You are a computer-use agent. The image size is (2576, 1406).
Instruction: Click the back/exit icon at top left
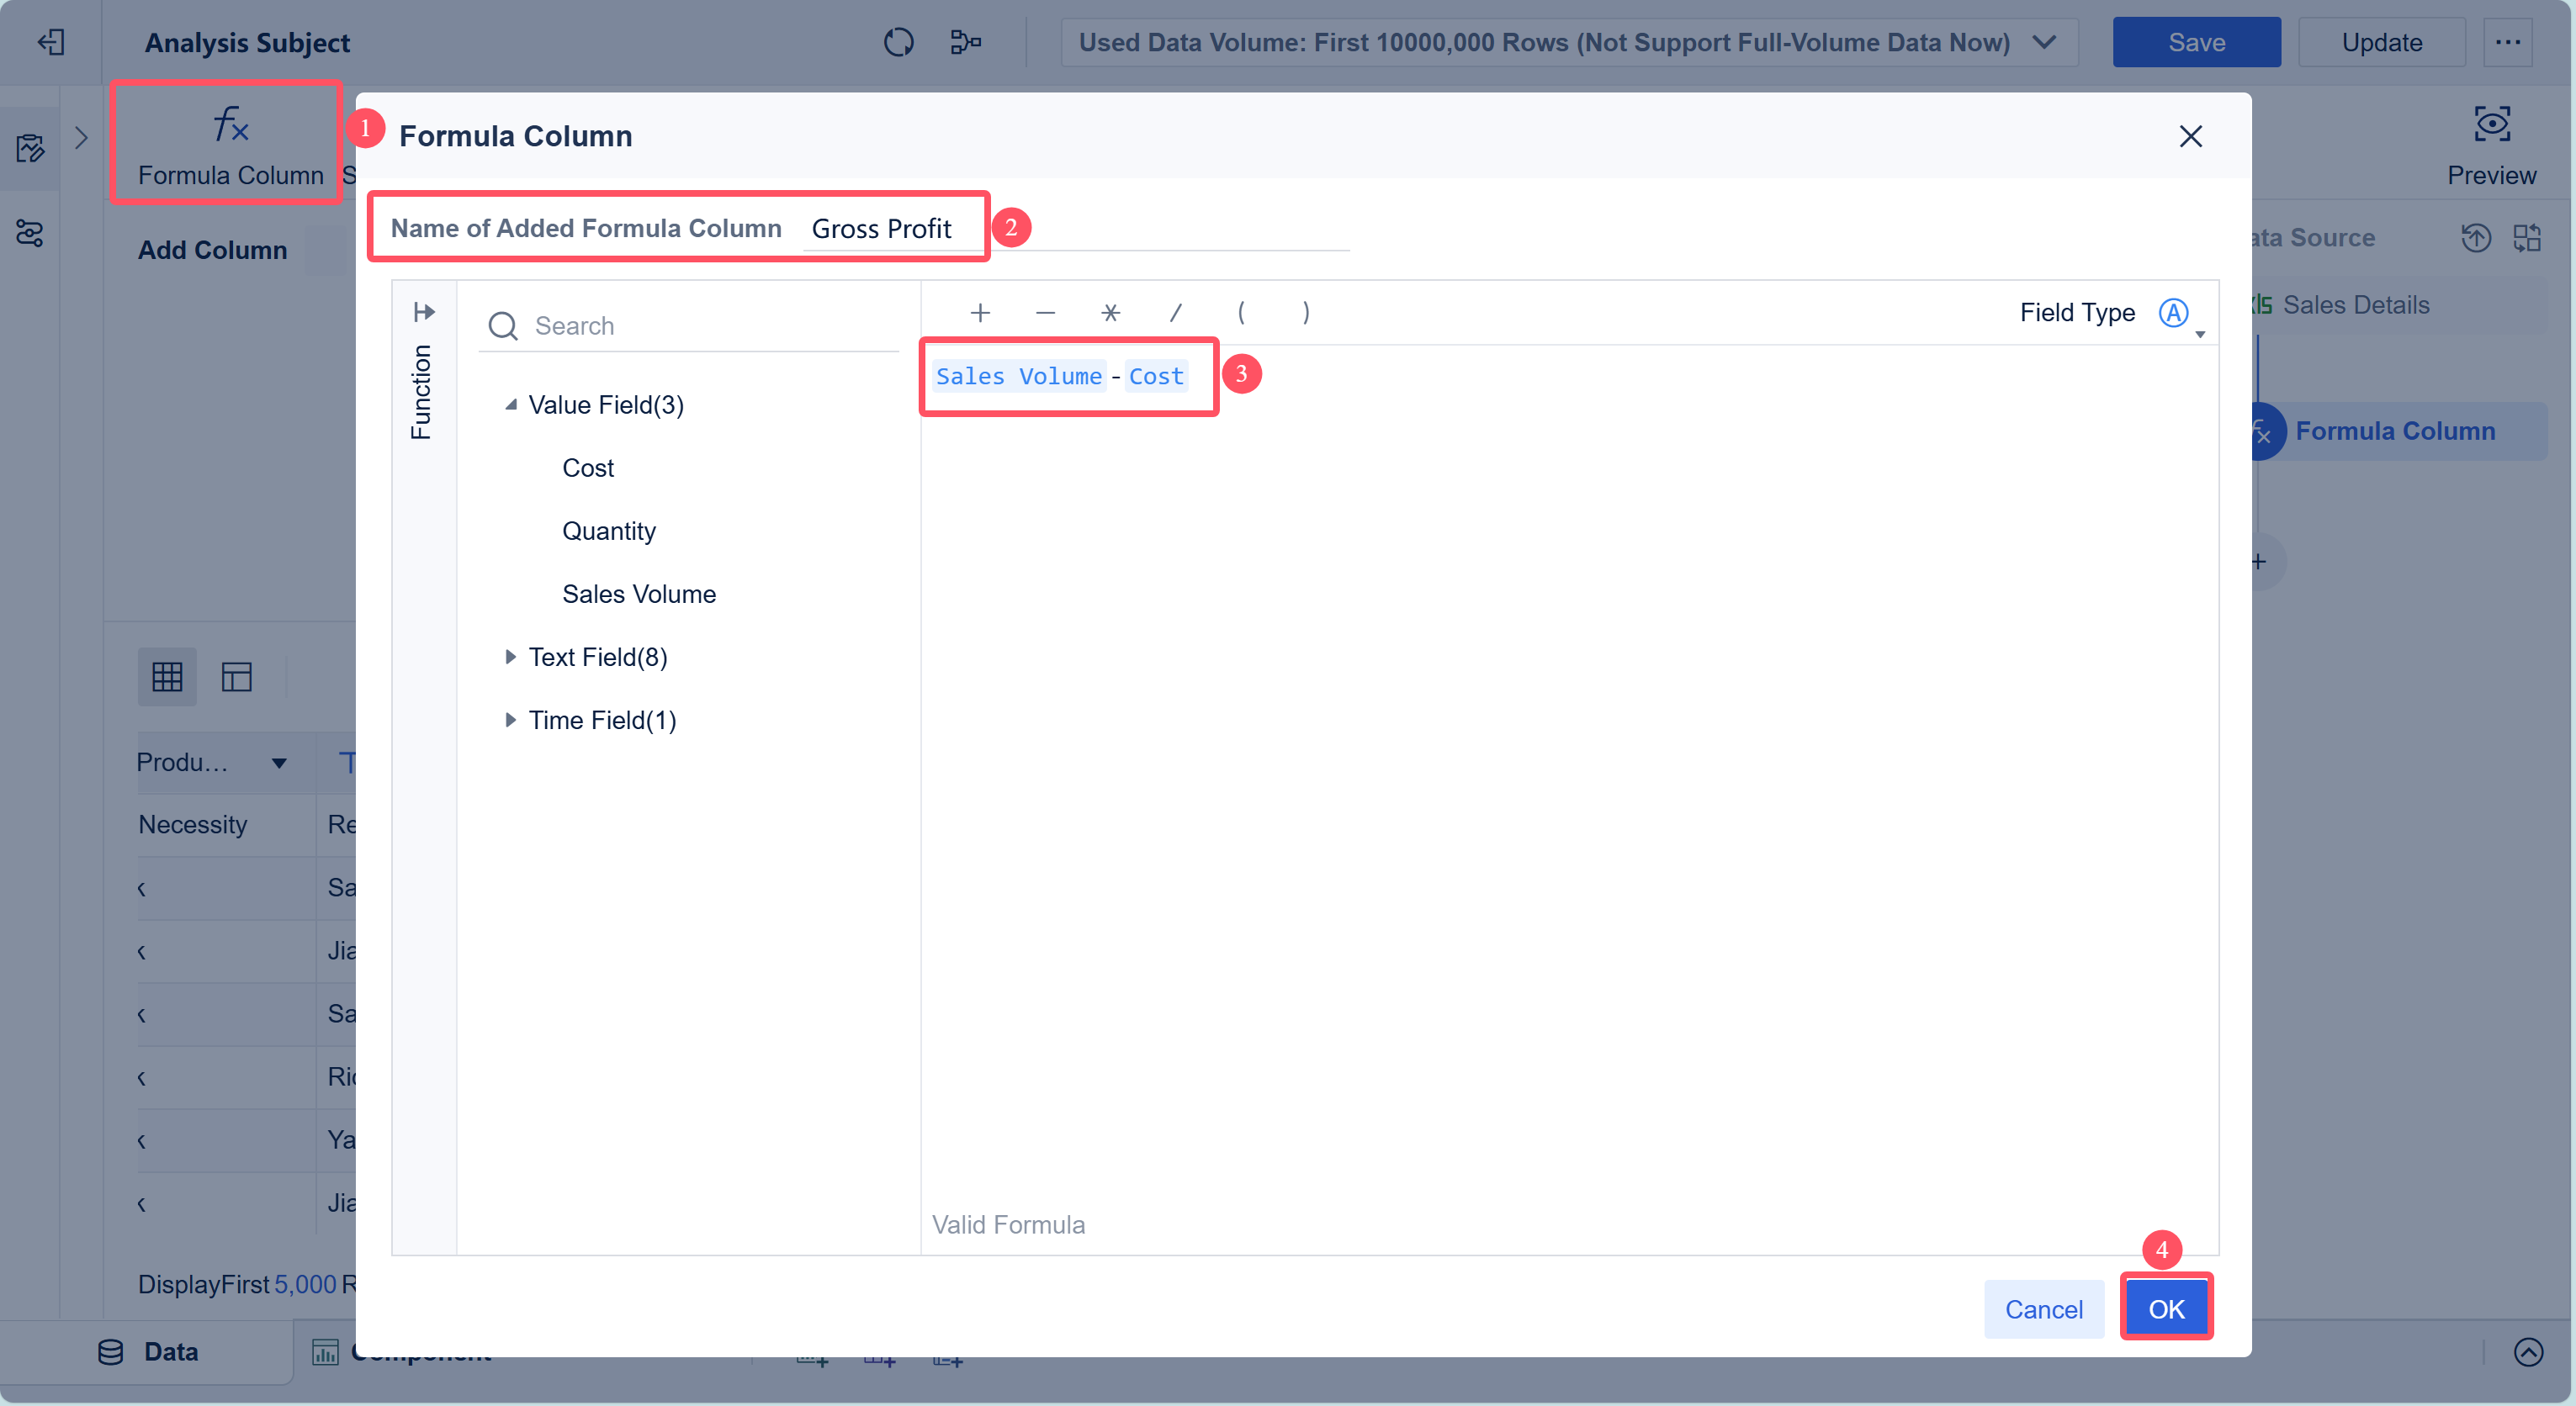pos(51,42)
